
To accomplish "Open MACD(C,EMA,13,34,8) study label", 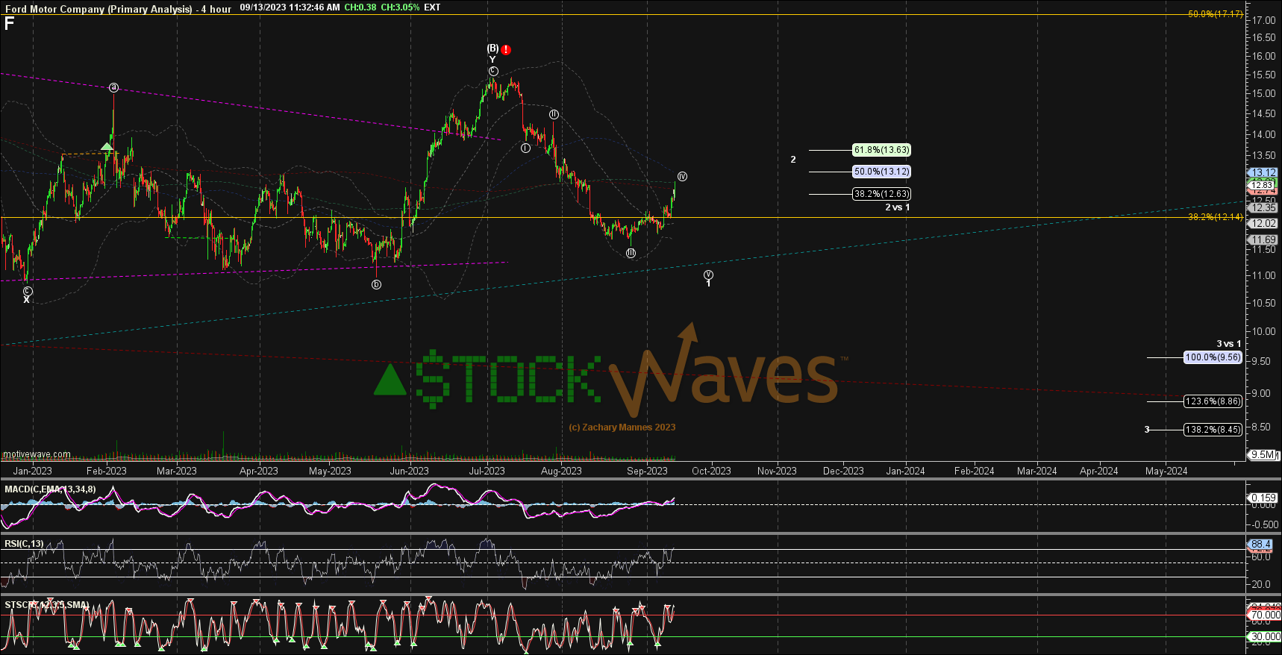I will click(50, 489).
